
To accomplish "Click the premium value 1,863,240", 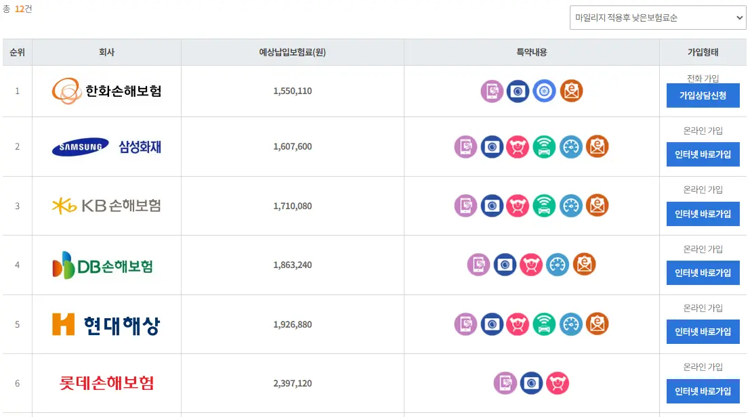I will pos(293,265).
